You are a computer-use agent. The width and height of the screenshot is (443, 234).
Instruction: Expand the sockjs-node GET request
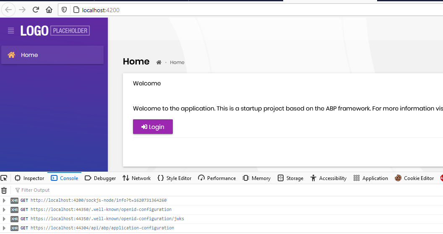tap(4, 201)
